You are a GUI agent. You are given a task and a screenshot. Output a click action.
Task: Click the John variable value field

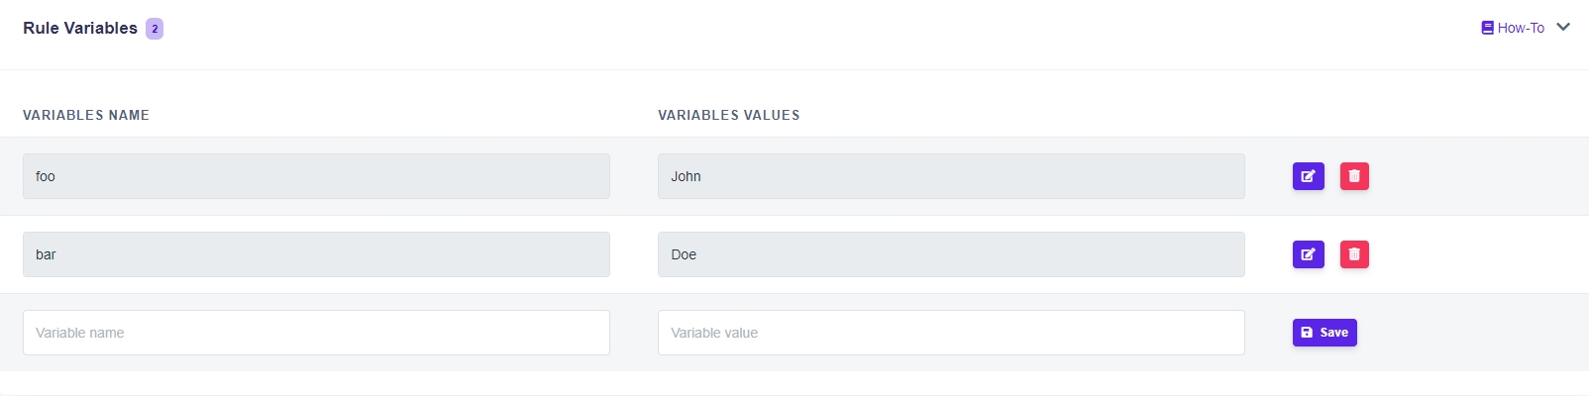coord(951,176)
